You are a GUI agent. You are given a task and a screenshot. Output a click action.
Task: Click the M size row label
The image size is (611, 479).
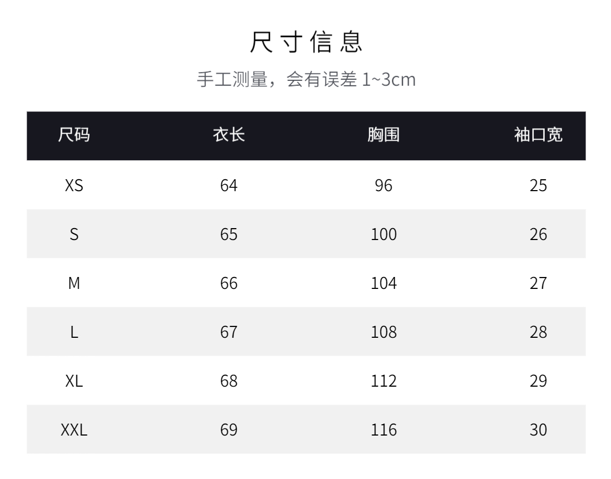(74, 283)
